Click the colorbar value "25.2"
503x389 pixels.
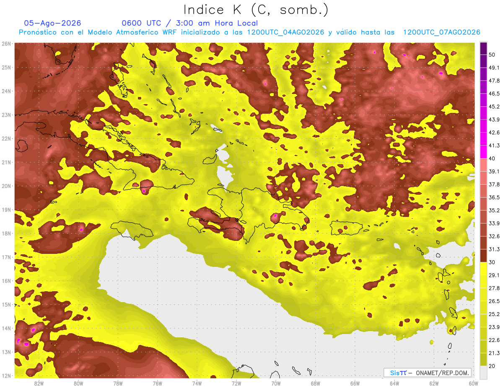point(494,314)
